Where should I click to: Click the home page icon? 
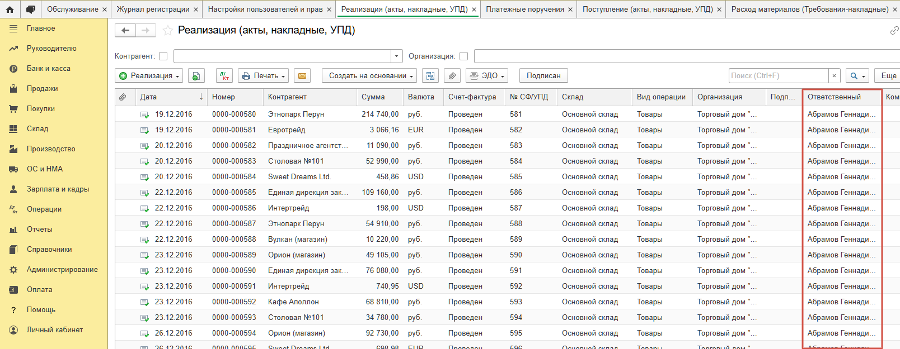click(x=10, y=9)
